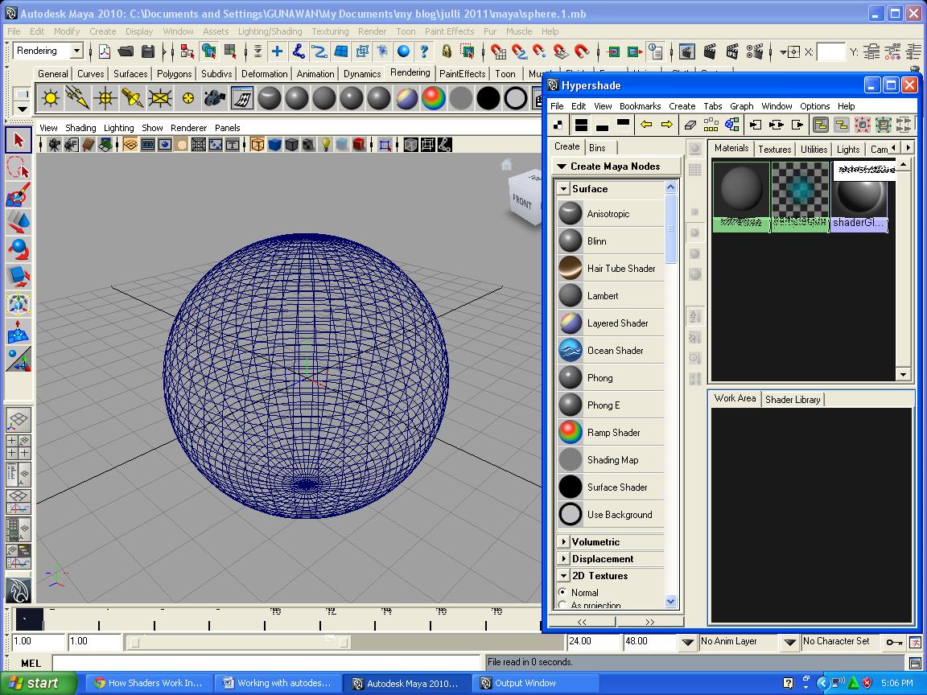
Task: Switch to the Textures tab
Action: coord(774,149)
